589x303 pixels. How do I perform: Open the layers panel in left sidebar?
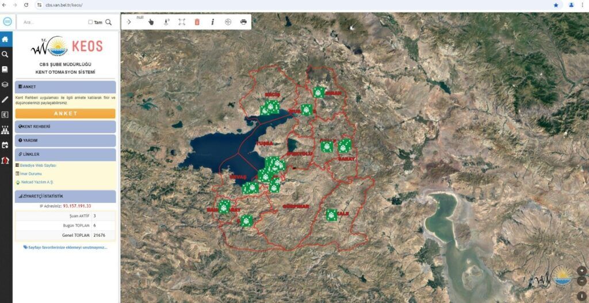pos(5,85)
